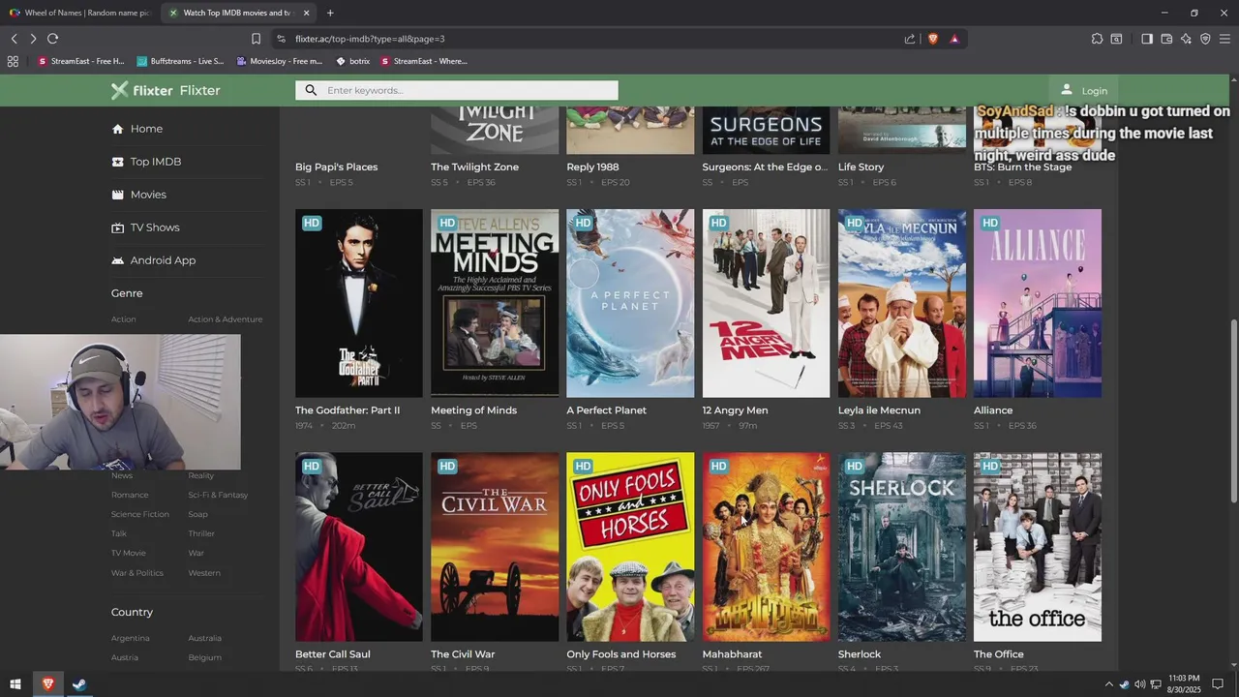Go back with the browser back arrow
The width and height of the screenshot is (1239, 697).
(15, 39)
